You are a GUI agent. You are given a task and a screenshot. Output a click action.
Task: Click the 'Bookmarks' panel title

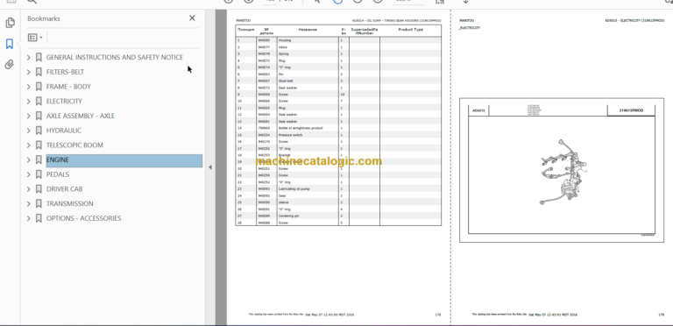tap(43, 18)
